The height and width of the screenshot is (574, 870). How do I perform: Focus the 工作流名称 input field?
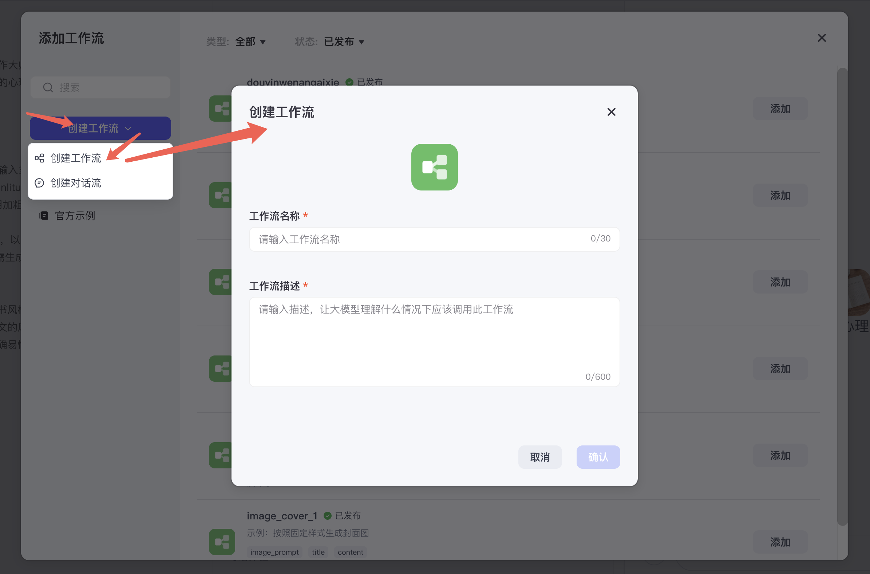click(421, 239)
